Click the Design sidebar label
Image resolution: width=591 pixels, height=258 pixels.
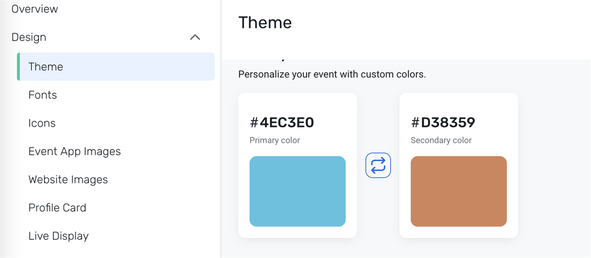coord(29,37)
